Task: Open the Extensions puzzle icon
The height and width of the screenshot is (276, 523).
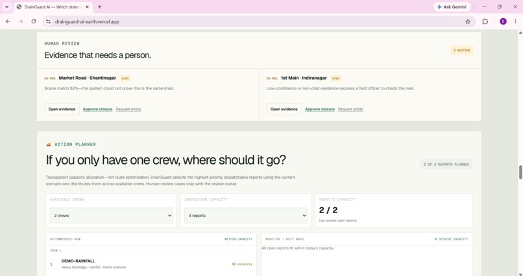Action: (485, 21)
